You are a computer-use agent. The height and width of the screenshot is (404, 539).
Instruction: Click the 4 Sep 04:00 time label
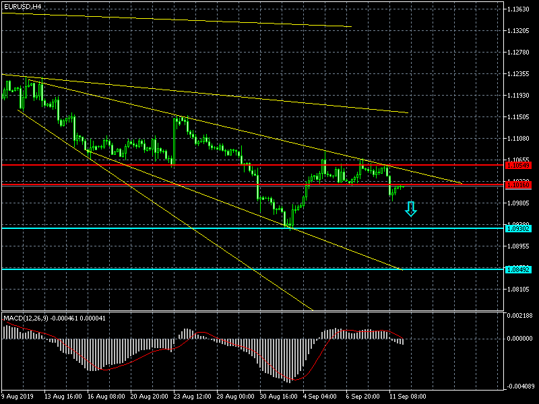pos(320,397)
